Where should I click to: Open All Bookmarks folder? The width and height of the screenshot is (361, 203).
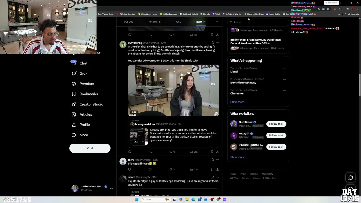[x=352, y=14]
